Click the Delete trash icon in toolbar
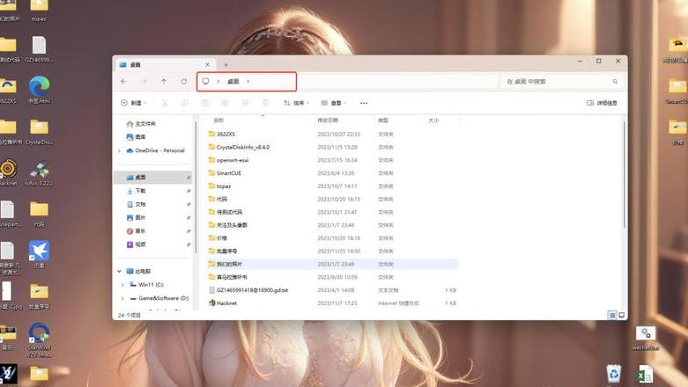The width and height of the screenshot is (688, 387). (265, 103)
